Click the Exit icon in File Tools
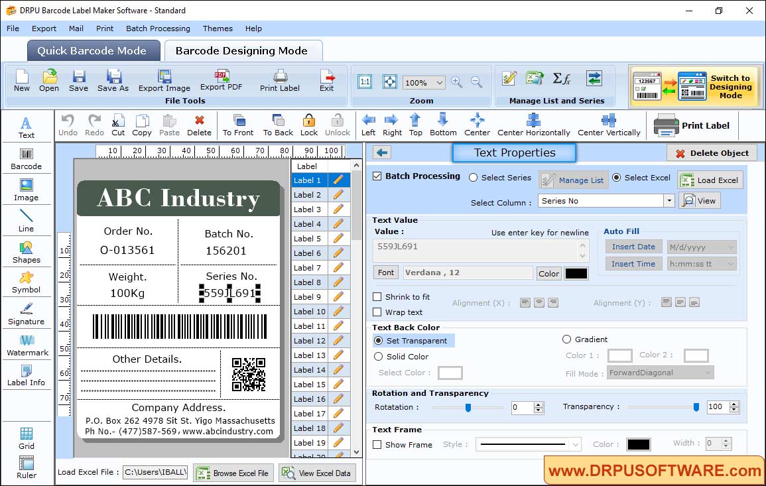This screenshot has height=486, width=766. click(327, 81)
